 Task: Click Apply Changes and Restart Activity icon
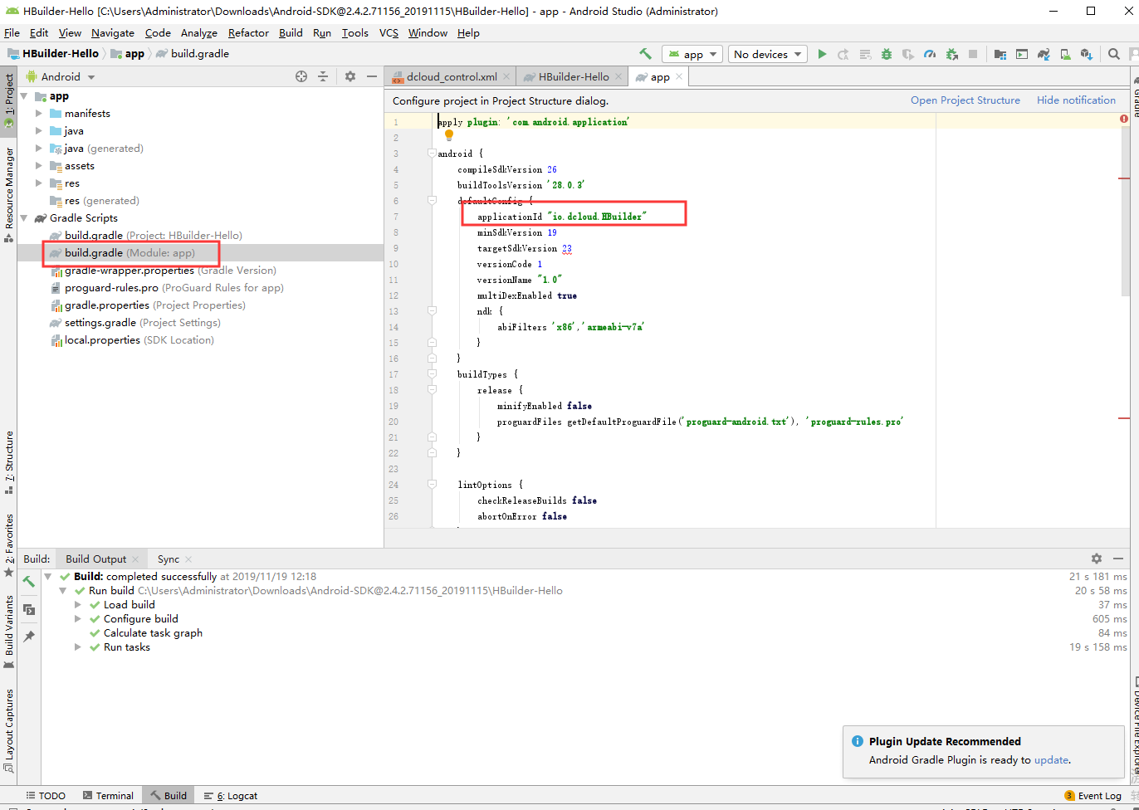pyautogui.click(x=843, y=54)
